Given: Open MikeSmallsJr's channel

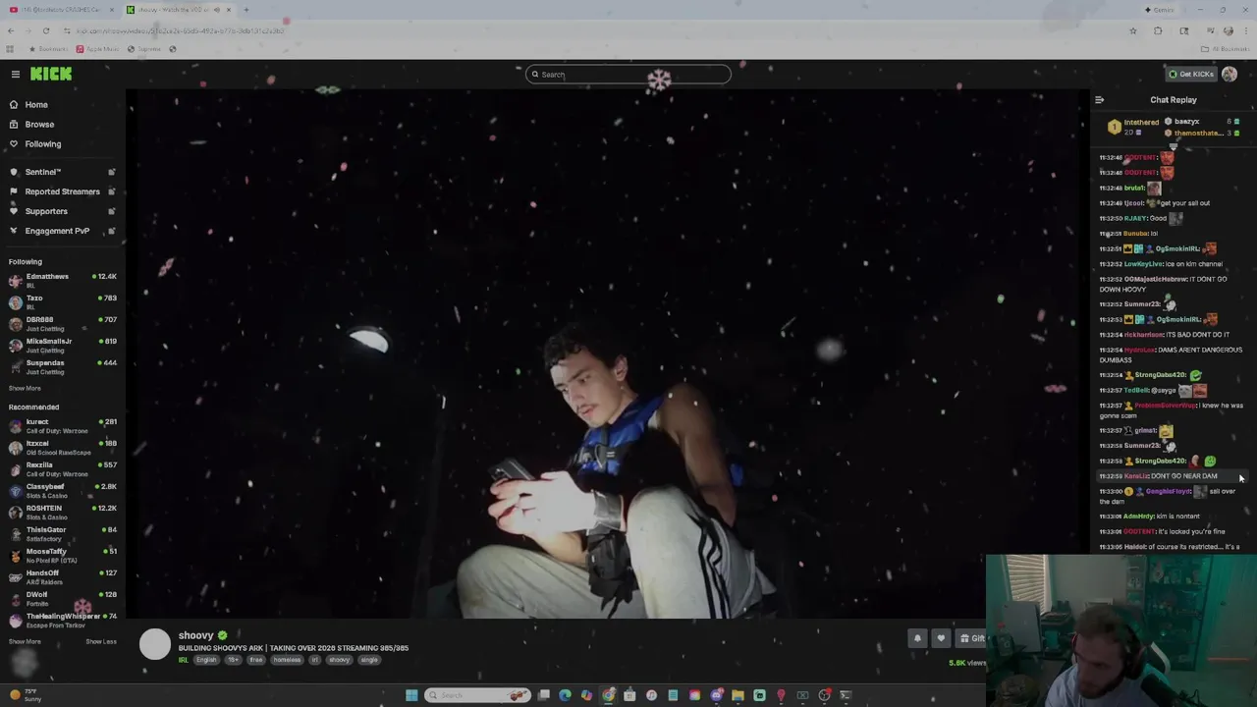Looking at the screenshot, I should [63, 345].
